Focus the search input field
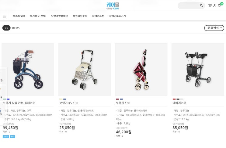 tap(189, 5)
